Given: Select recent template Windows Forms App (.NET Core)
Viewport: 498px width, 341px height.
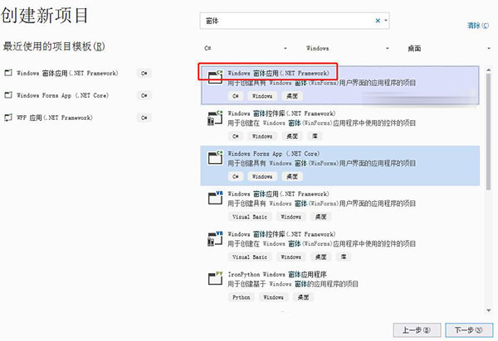Looking at the screenshot, I should point(62,95).
